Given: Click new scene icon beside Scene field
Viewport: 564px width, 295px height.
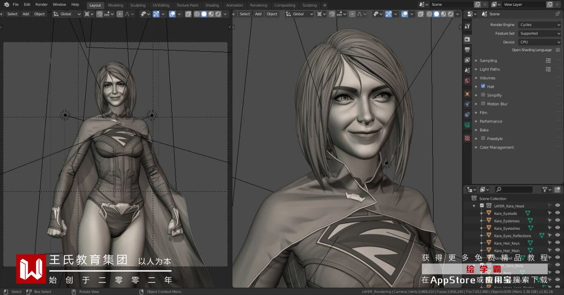Looking at the screenshot, I should 477,4.
